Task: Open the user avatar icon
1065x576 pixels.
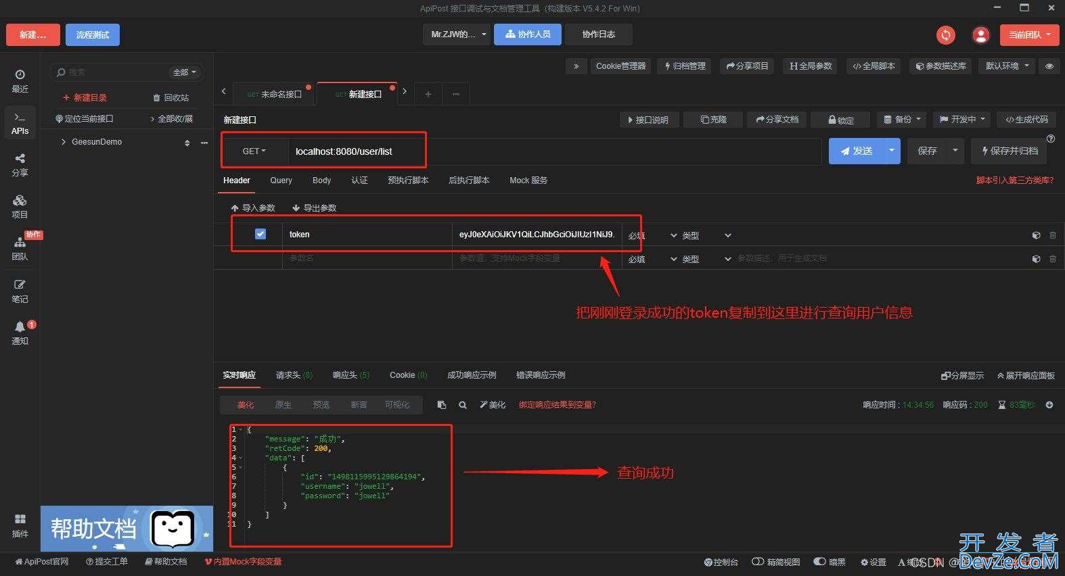Action: (x=980, y=34)
